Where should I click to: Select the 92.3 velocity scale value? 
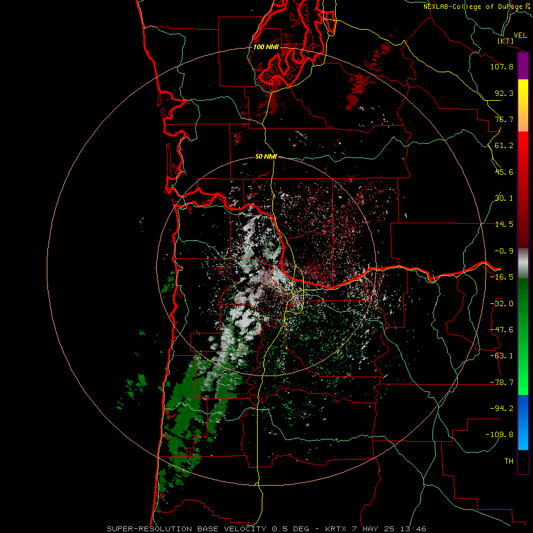pyautogui.click(x=504, y=93)
